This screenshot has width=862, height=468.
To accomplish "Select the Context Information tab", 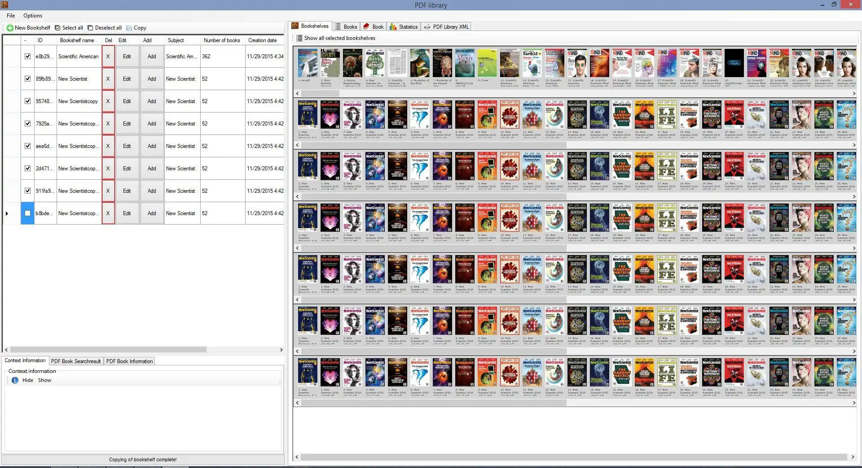I will tap(25, 360).
